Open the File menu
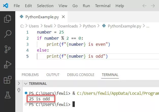This screenshot has width=159, height=112. tap(17, 6)
